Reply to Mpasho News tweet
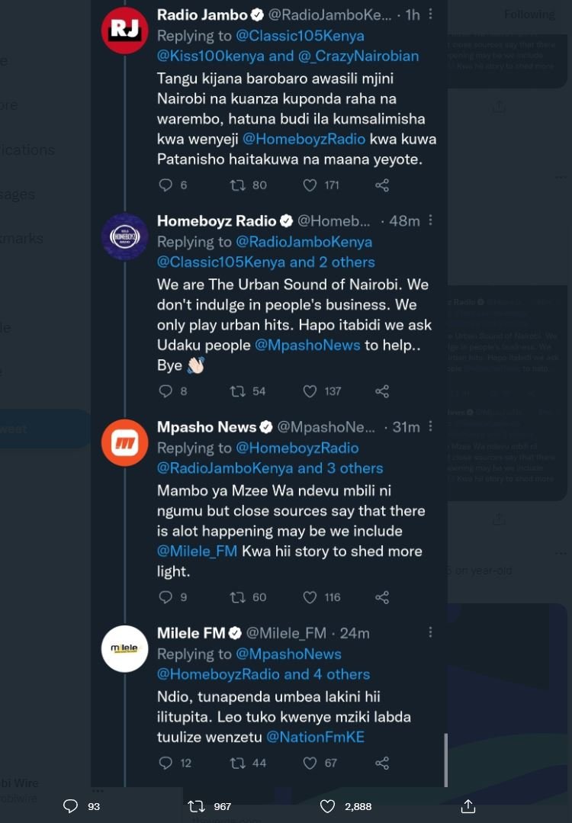The width and height of the screenshot is (572, 823). [x=165, y=597]
